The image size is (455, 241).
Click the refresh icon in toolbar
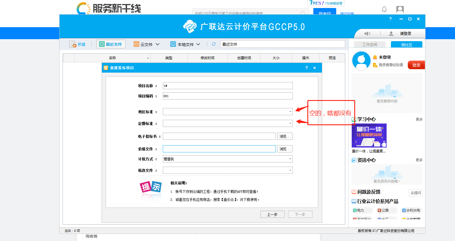(x=213, y=44)
